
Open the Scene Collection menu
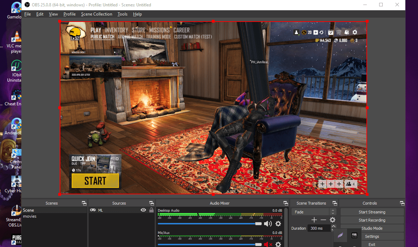[x=97, y=14]
